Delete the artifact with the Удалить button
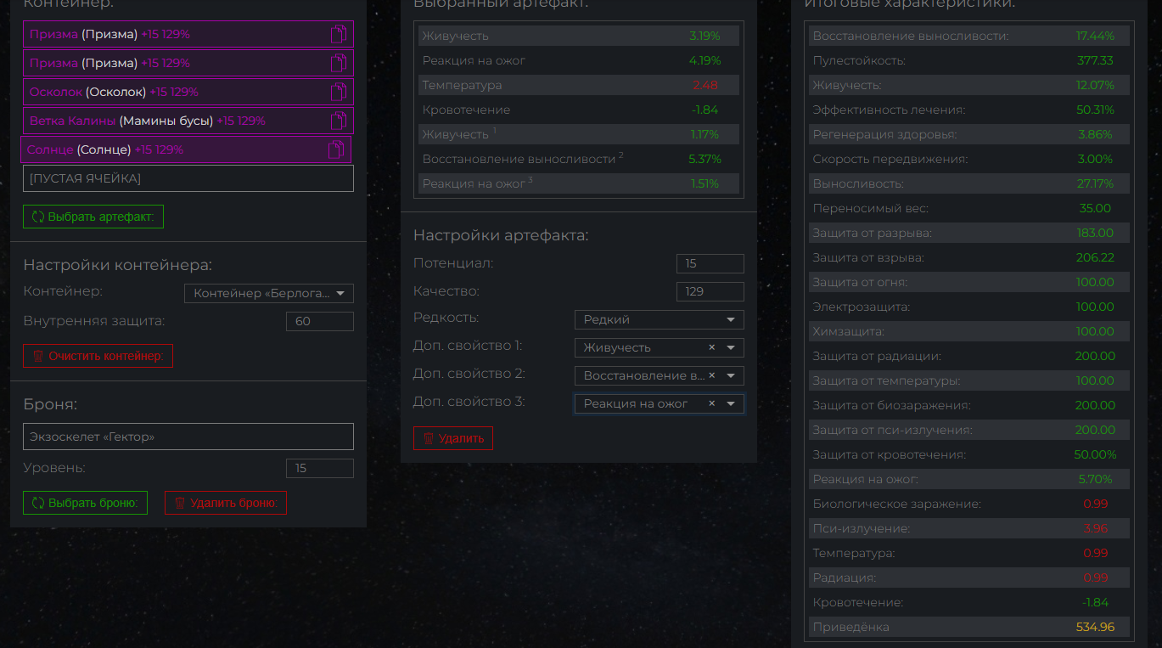Screen dimensions: 1162x648 [x=453, y=438]
